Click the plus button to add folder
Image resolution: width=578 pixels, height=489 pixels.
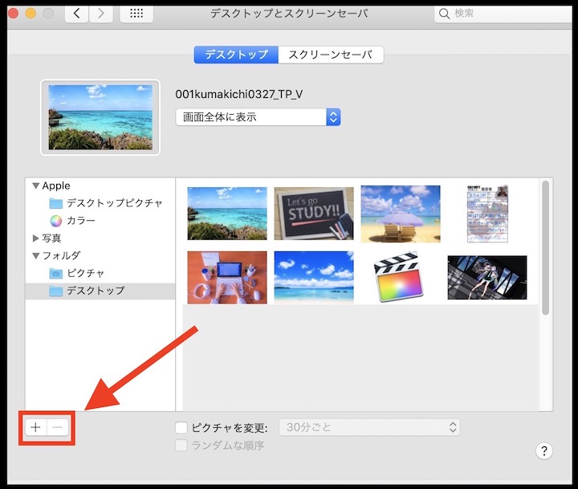[36, 427]
